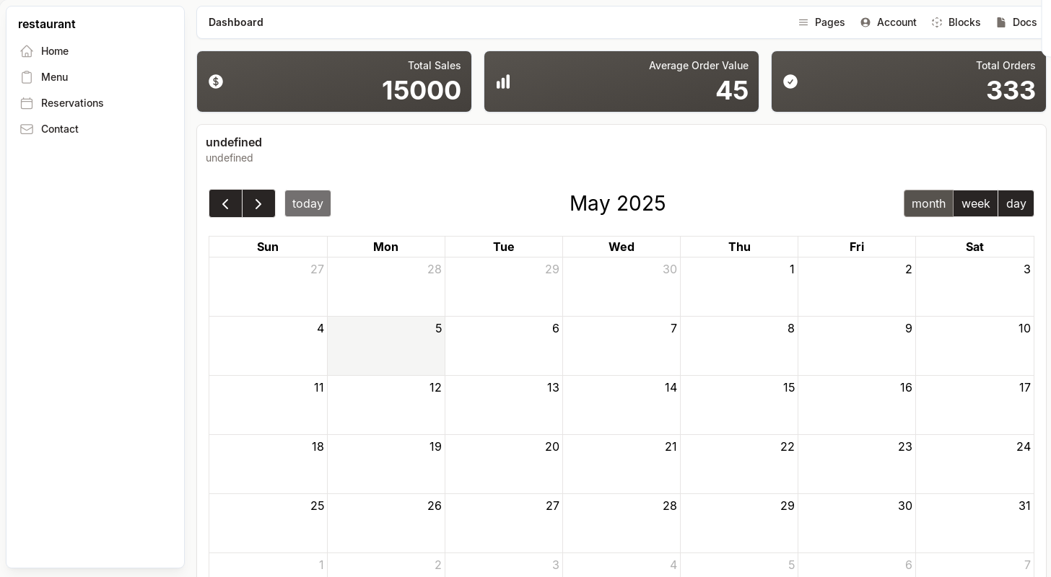The height and width of the screenshot is (577, 1051).
Task: Switch calendar to day view
Action: pyautogui.click(x=1016, y=203)
